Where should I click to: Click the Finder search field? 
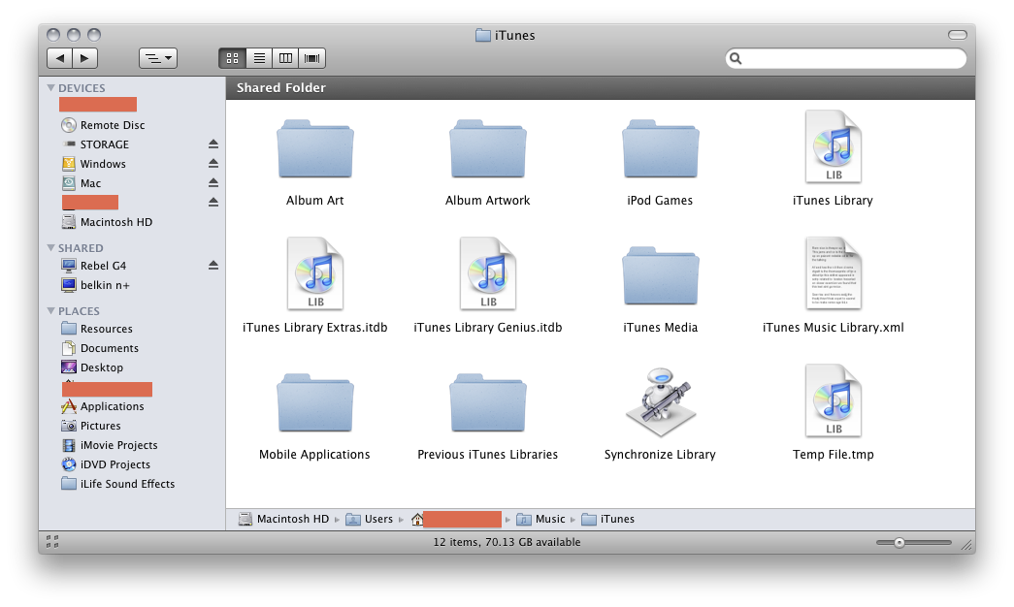846,58
